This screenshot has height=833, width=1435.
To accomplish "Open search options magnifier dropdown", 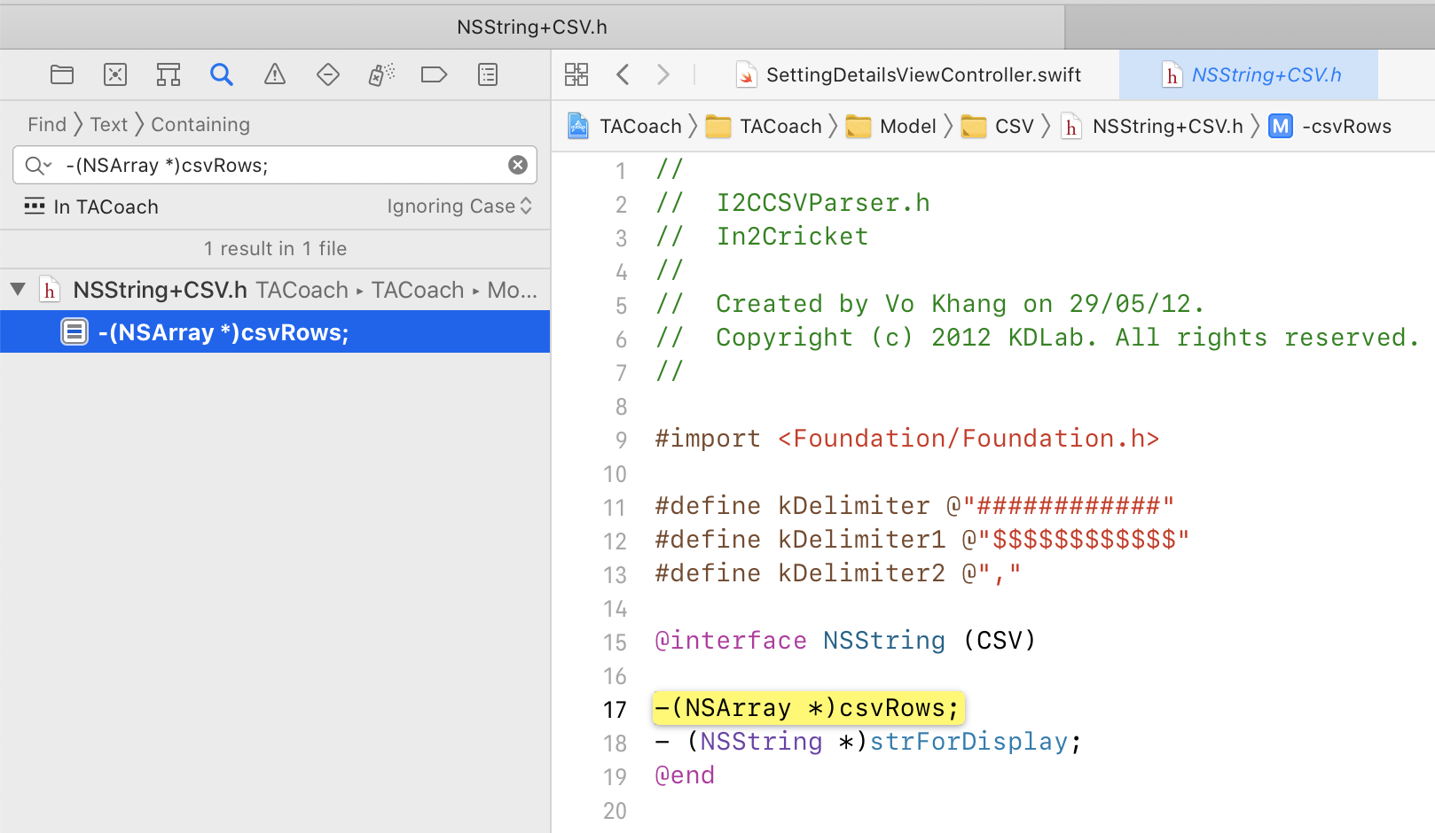I will point(38,165).
